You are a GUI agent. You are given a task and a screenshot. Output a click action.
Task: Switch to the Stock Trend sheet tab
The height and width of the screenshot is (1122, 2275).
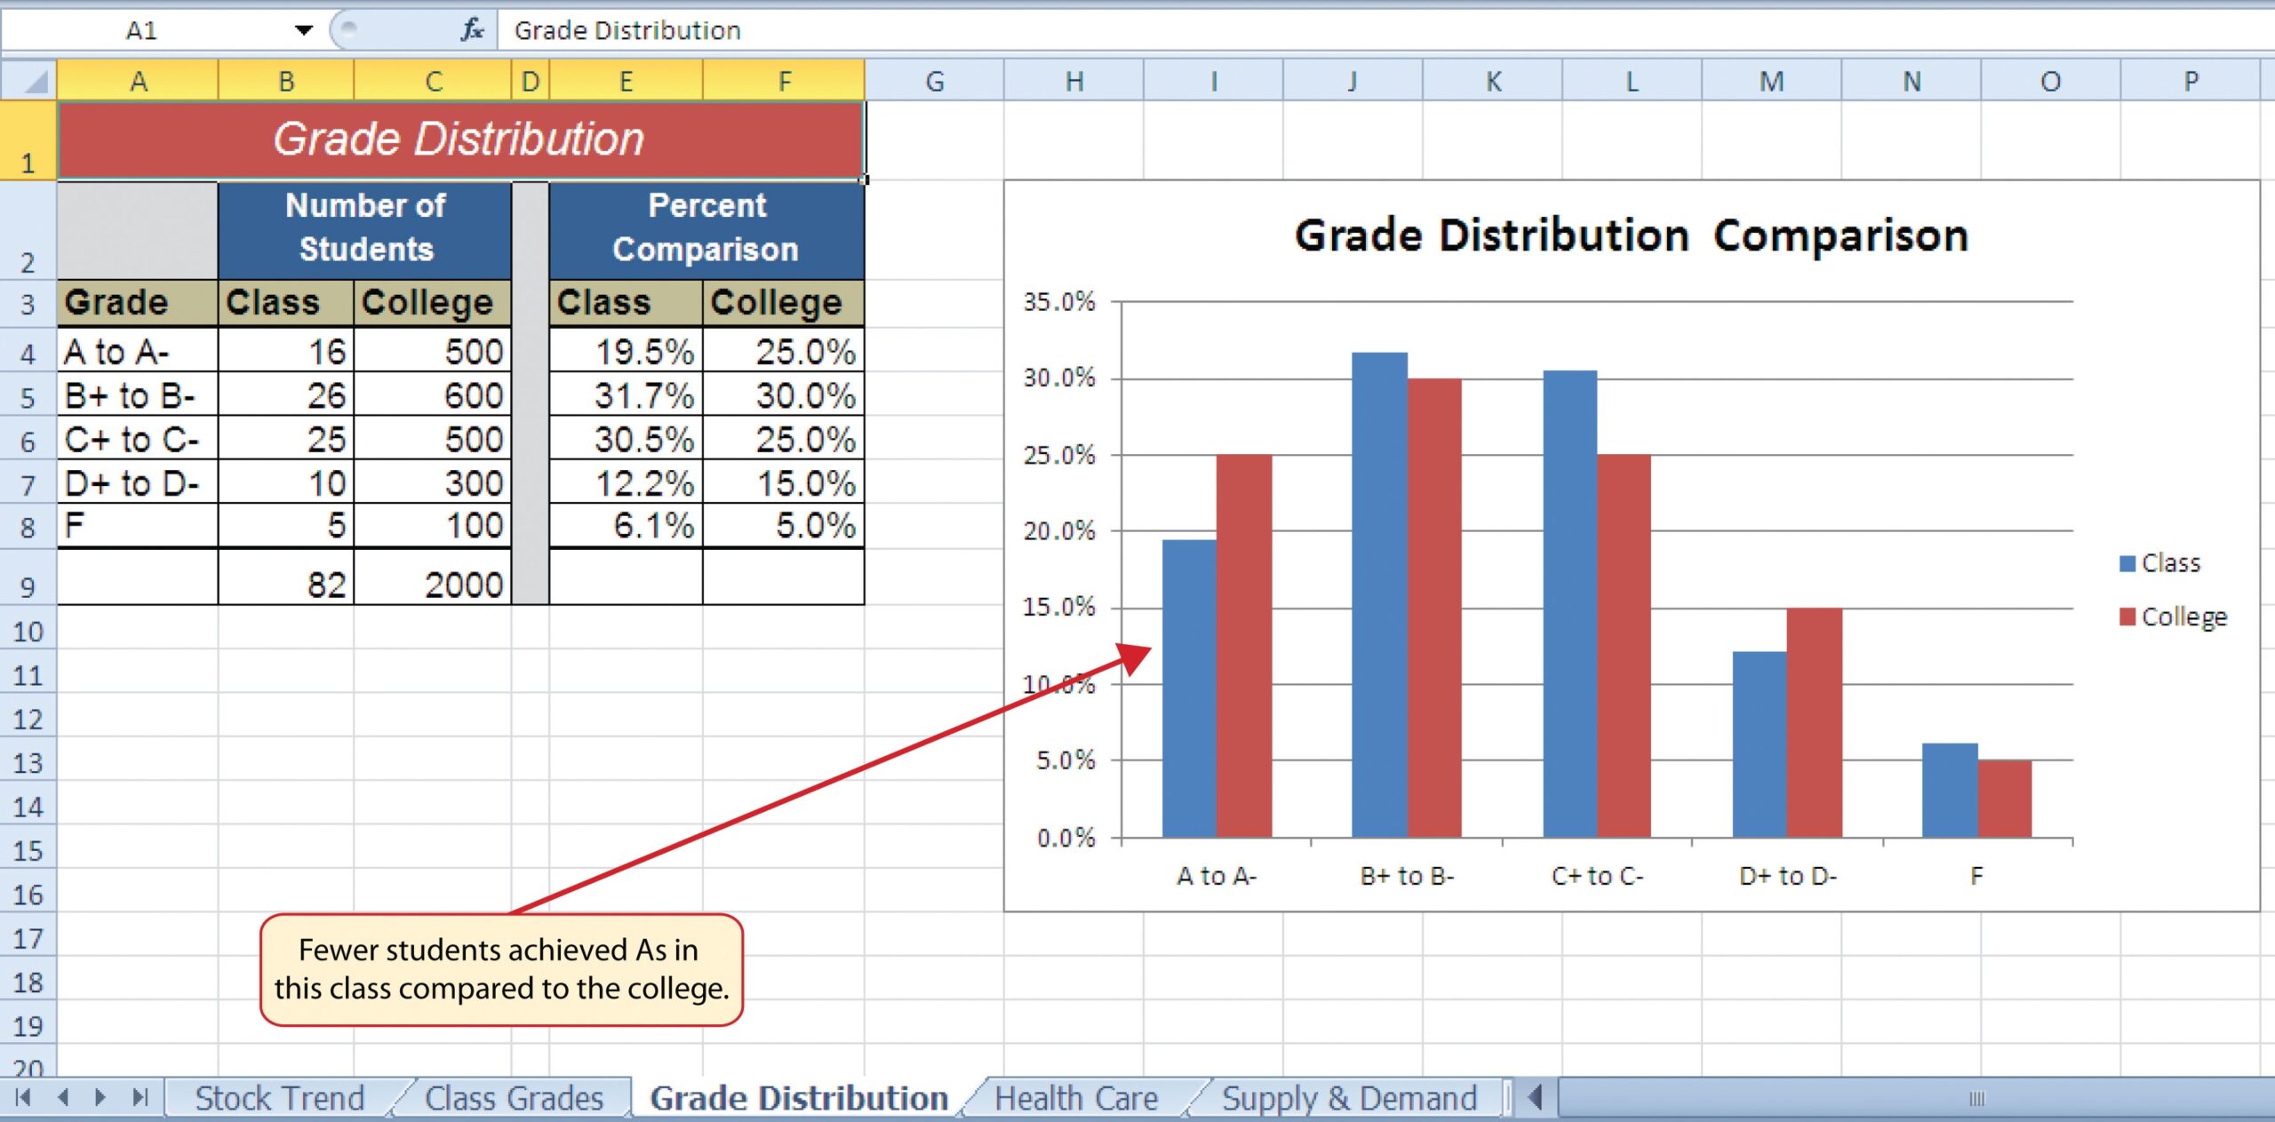(280, 1098)
